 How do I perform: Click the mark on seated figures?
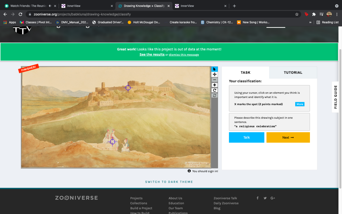click(112, 142)
